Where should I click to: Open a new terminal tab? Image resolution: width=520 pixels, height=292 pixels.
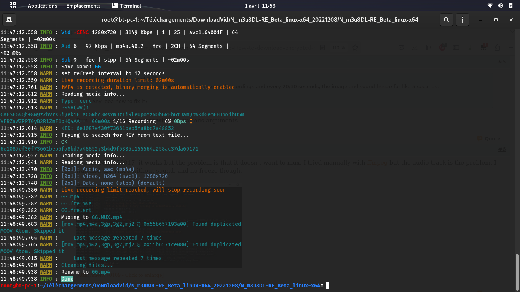click(9, 19)
